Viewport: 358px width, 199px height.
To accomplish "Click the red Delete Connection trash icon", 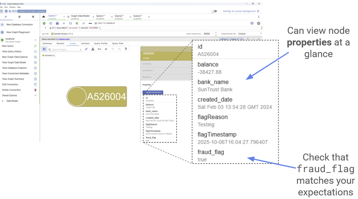I will click(36, 90).
